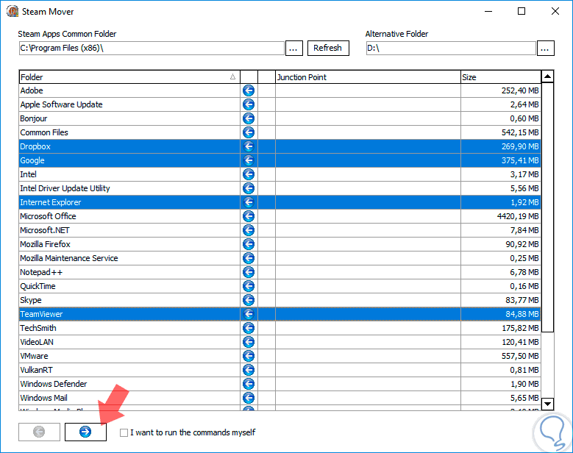Image resolution: width=573 pixels, height=453 pixels.
Task: Click the blue arrow in Apple Software Update row
Action: coord(249,104)
